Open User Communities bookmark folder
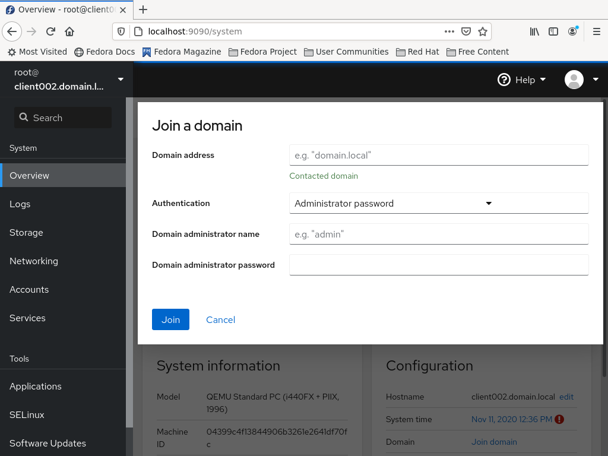 click(346, 52)
